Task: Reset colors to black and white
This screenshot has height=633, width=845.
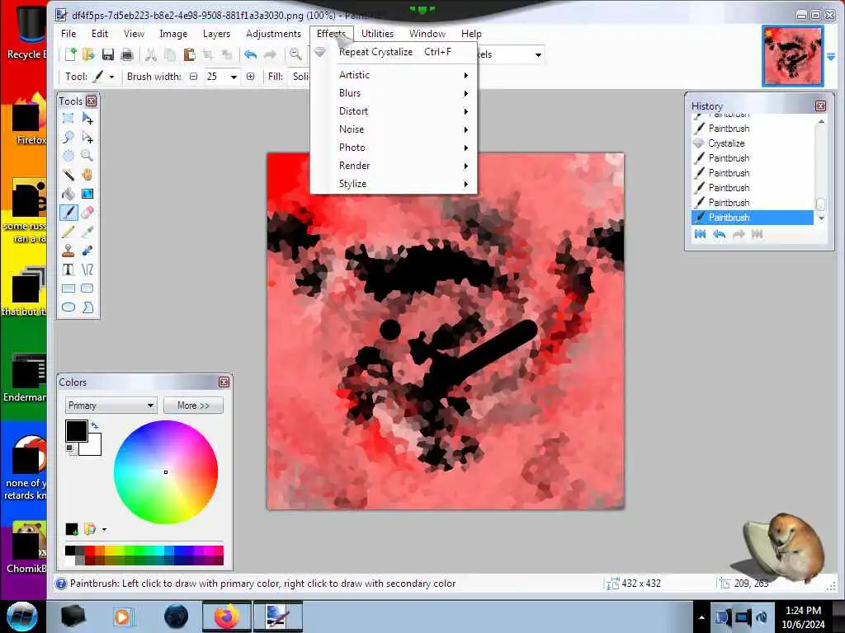Action: (x=71, y=449)
